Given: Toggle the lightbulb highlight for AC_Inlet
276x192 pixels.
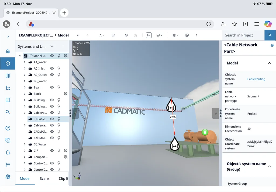Looking at the screenshot, I should coord(59,68).
